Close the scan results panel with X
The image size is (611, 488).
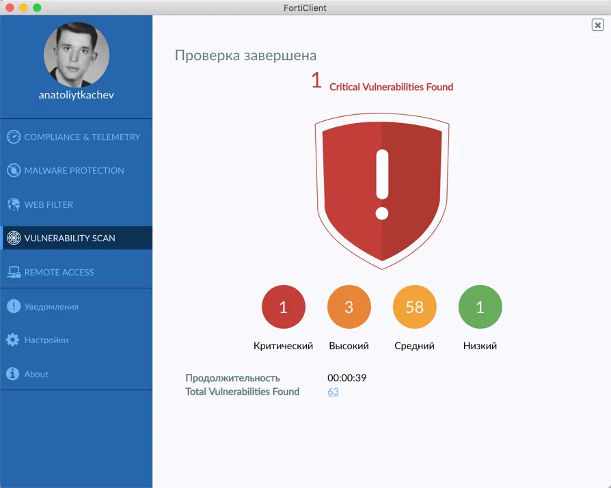pyautogui.click(x=597, y=25)
